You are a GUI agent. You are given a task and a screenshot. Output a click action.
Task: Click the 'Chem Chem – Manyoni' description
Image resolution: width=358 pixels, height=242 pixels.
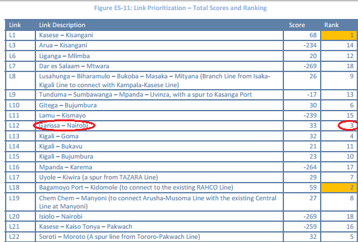point(157,202)
